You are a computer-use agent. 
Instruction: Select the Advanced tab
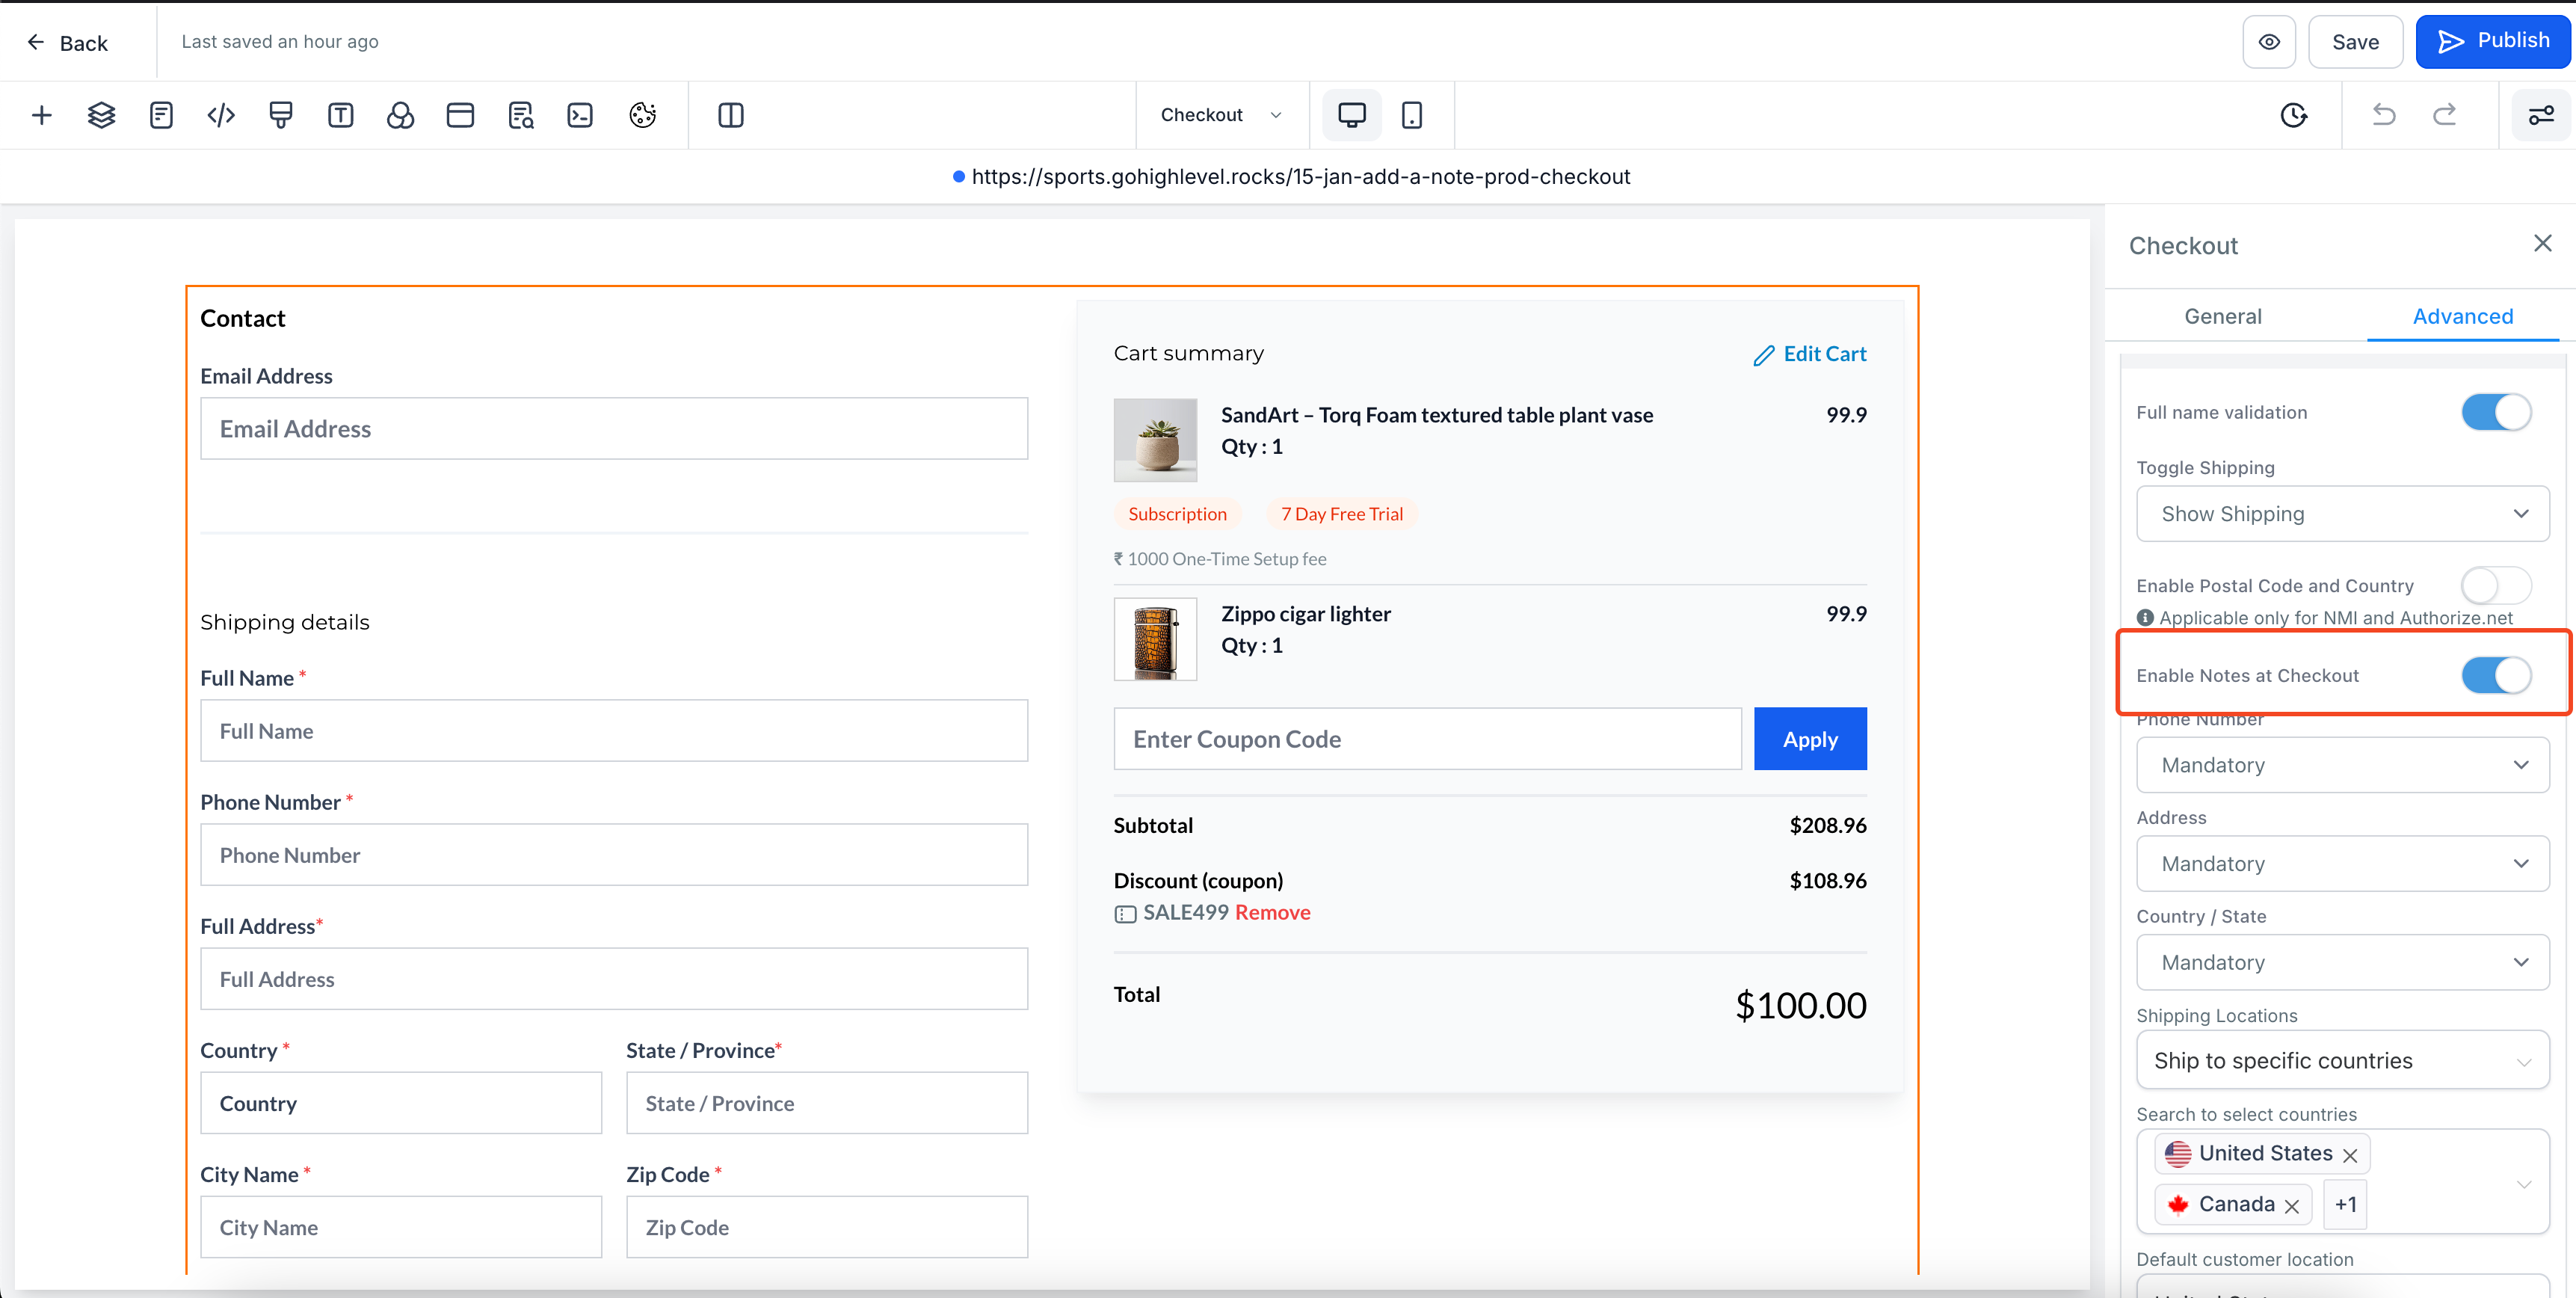click(2462, 316)
